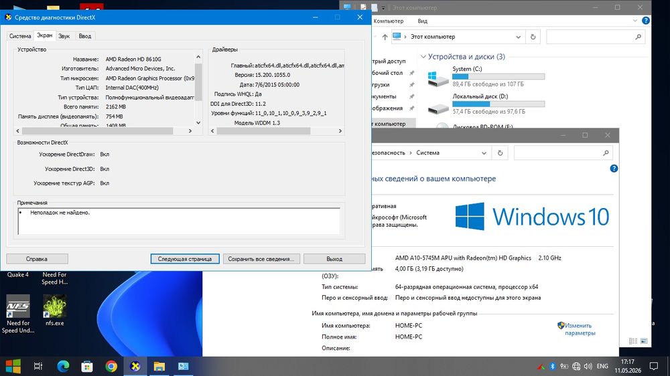Open the Windows Start menu
The width and height of the screenshot is (670, 376).
(13, 366)
